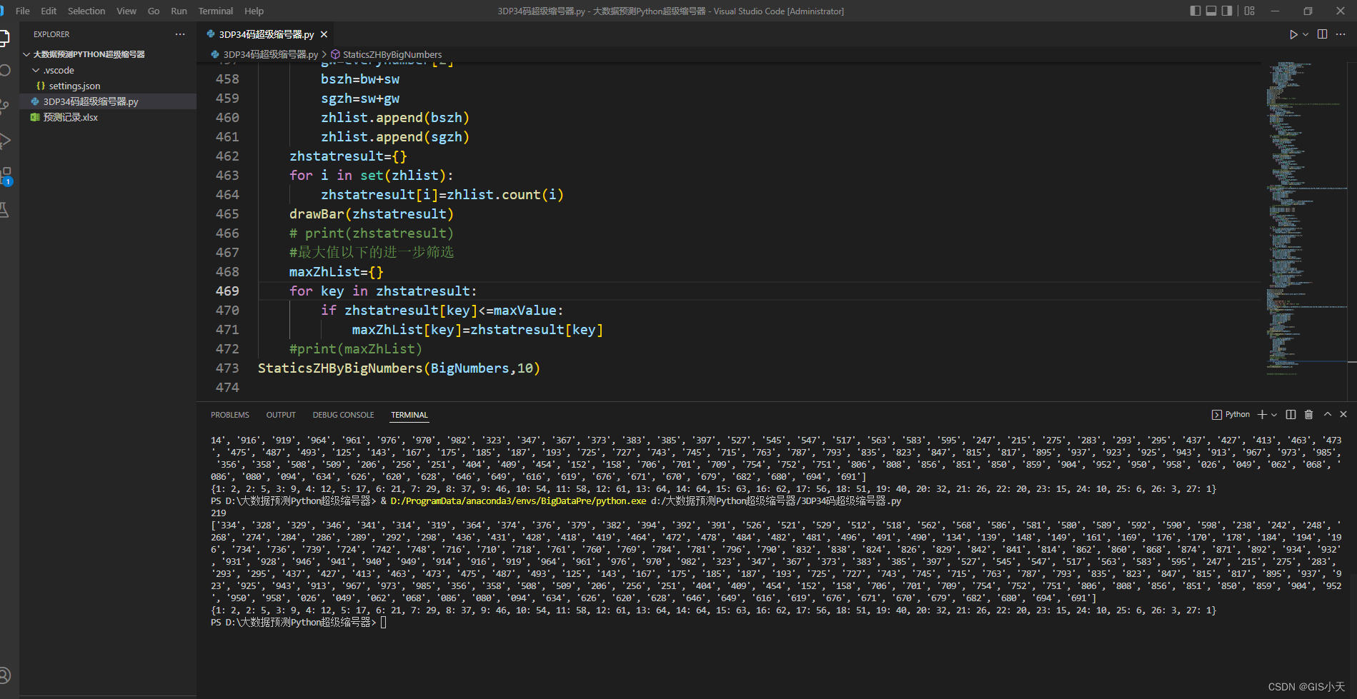Click the file name breadcrumb
Image resolution: width=1357 pixels, height=699 pixels.
coord(270,54)
